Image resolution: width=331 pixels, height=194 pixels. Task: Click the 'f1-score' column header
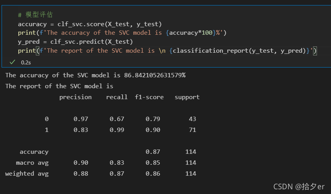(x=149, y=97)
